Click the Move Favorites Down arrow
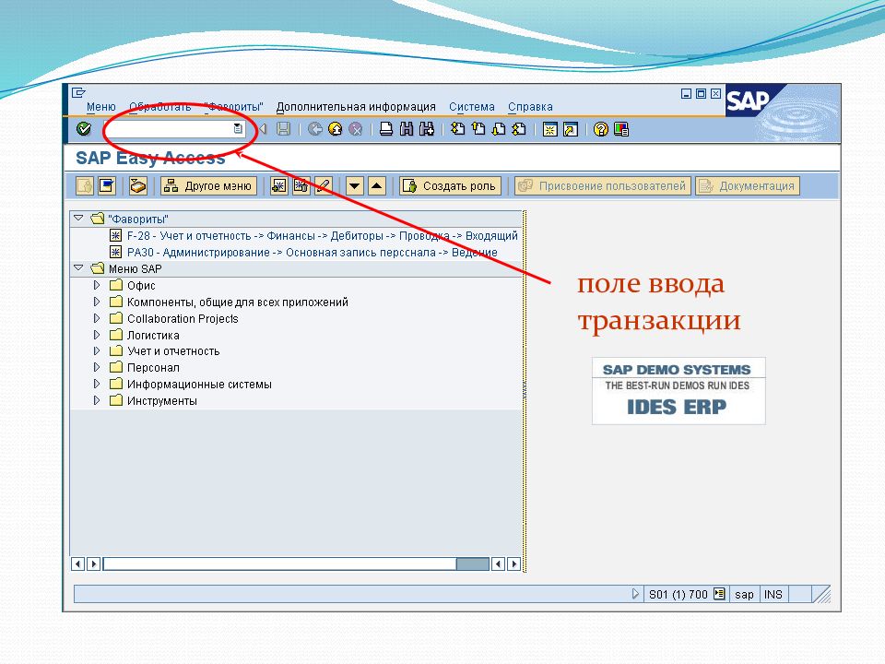This screenshot has height=664, width=885. [x=354, y=185]
